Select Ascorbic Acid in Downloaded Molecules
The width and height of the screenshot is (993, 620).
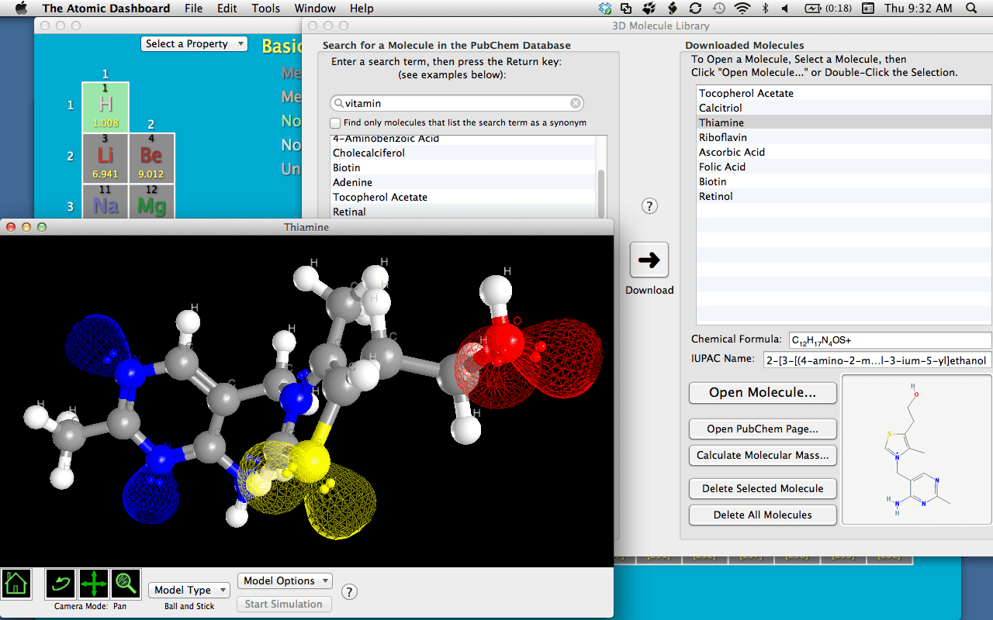click(x=844, y=152)
